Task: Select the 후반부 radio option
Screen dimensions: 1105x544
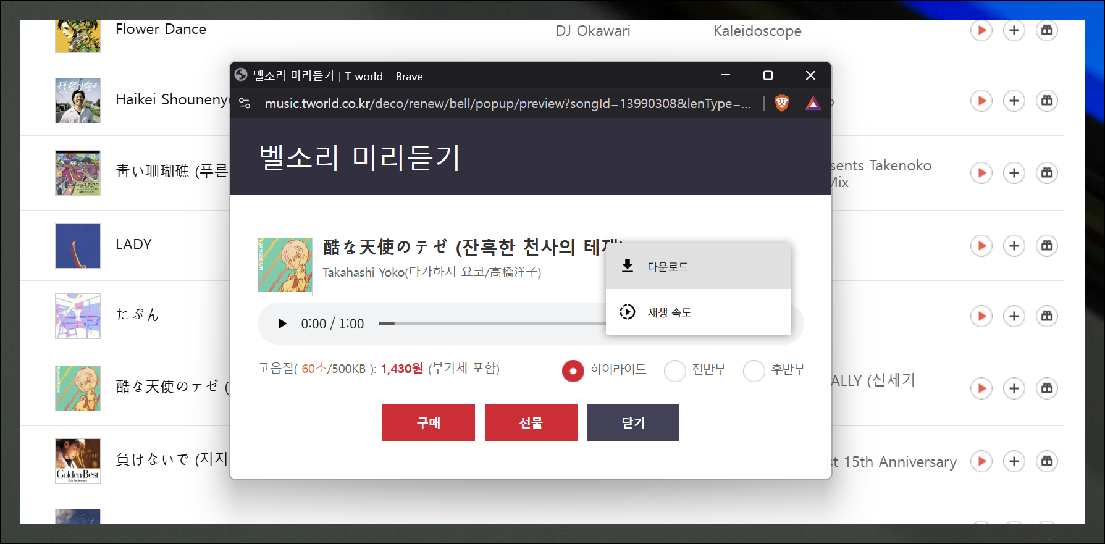Action: point(754,371)
